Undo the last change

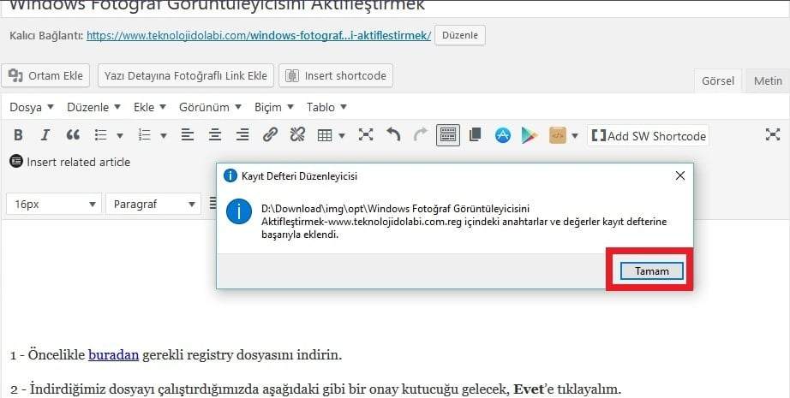393,134
